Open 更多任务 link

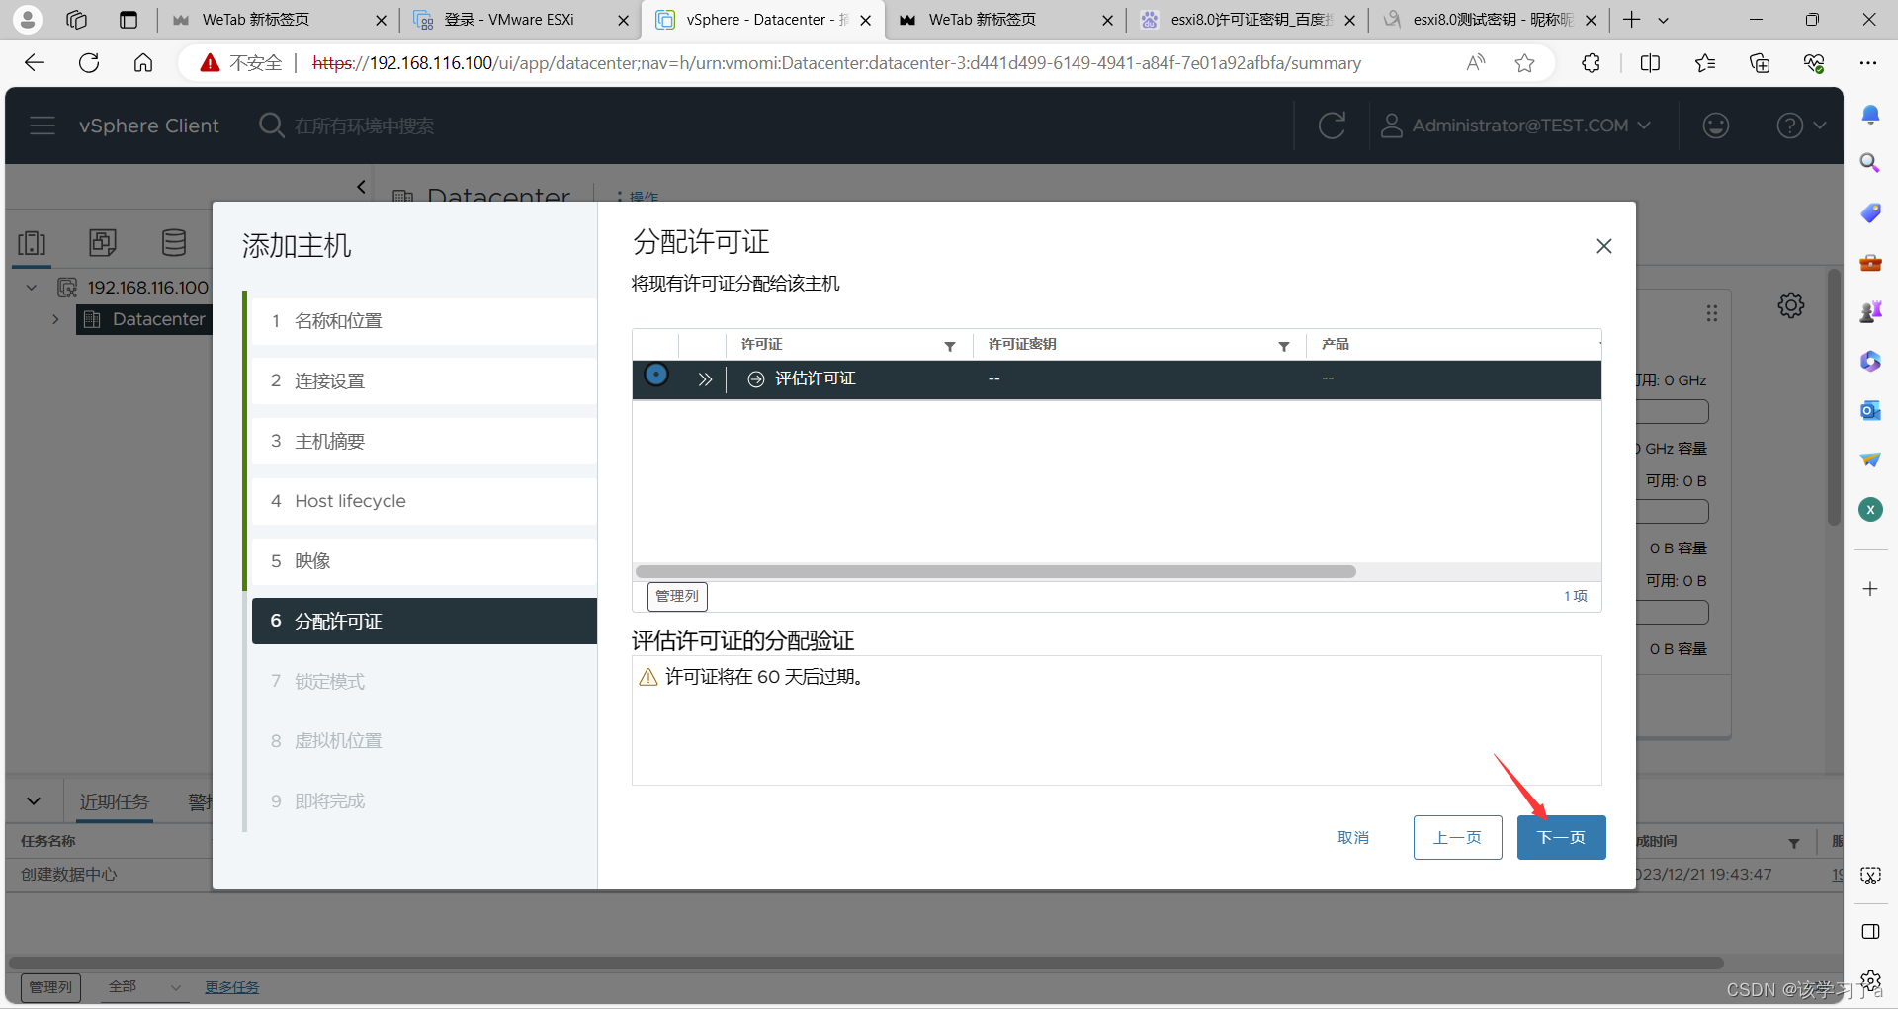(231, 987)
